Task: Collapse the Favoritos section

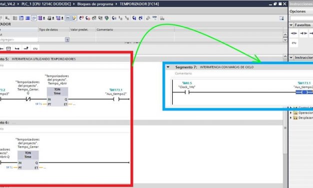Action: (x=291, y=25)
